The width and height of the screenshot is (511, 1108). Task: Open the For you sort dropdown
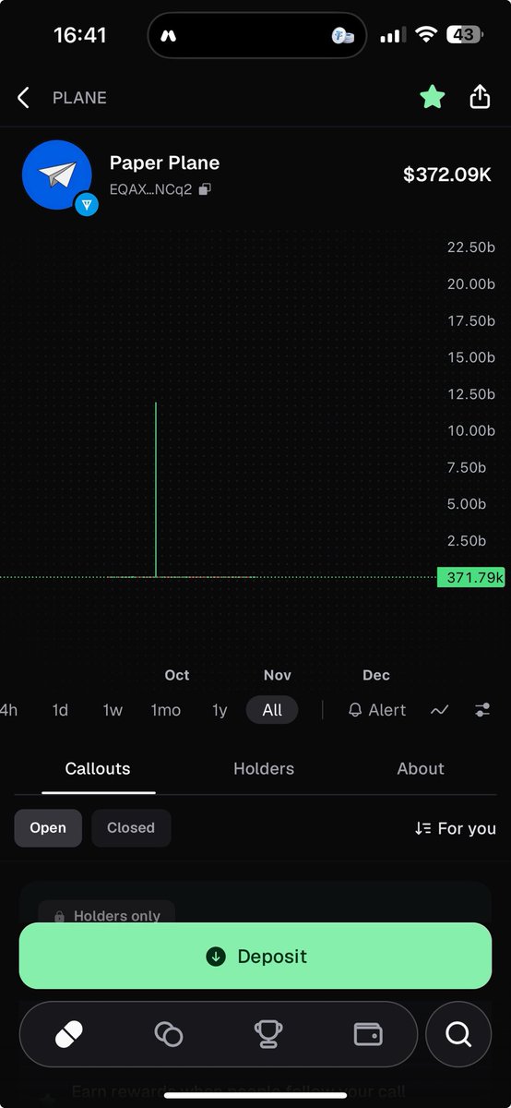[456, 828]
